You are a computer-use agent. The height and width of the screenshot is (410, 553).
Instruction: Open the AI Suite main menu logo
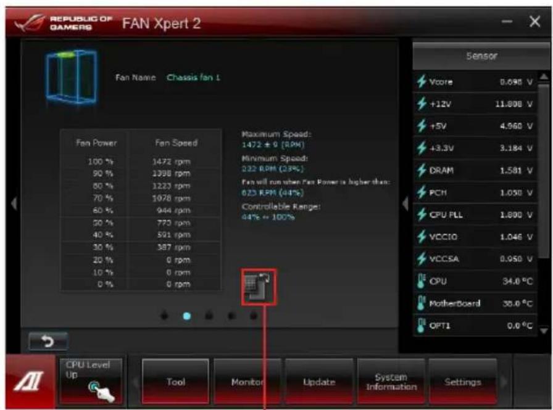tap(30, 382)
